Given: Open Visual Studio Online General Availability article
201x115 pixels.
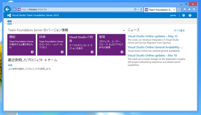Looking at the screenshot, I should (155, 47).
